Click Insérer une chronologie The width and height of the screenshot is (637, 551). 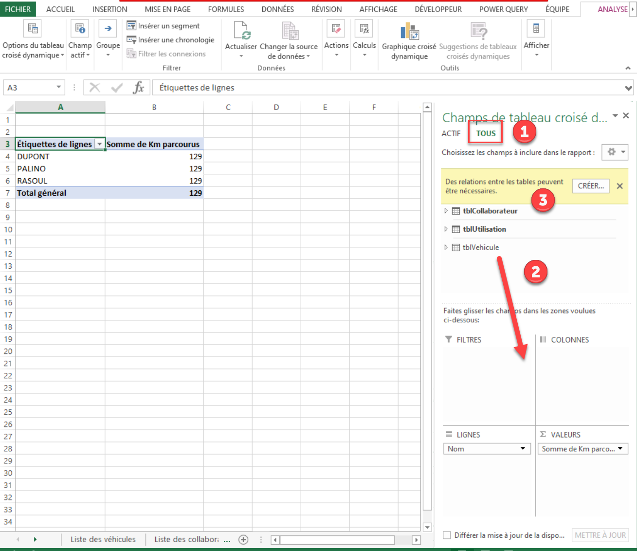click(x=170, y=40)
